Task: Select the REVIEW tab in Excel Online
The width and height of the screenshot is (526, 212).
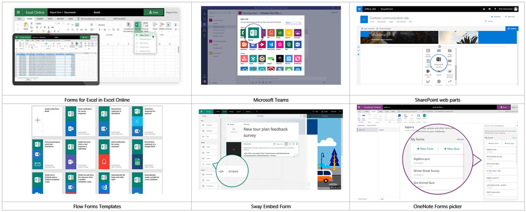Action: coord(61,19)
